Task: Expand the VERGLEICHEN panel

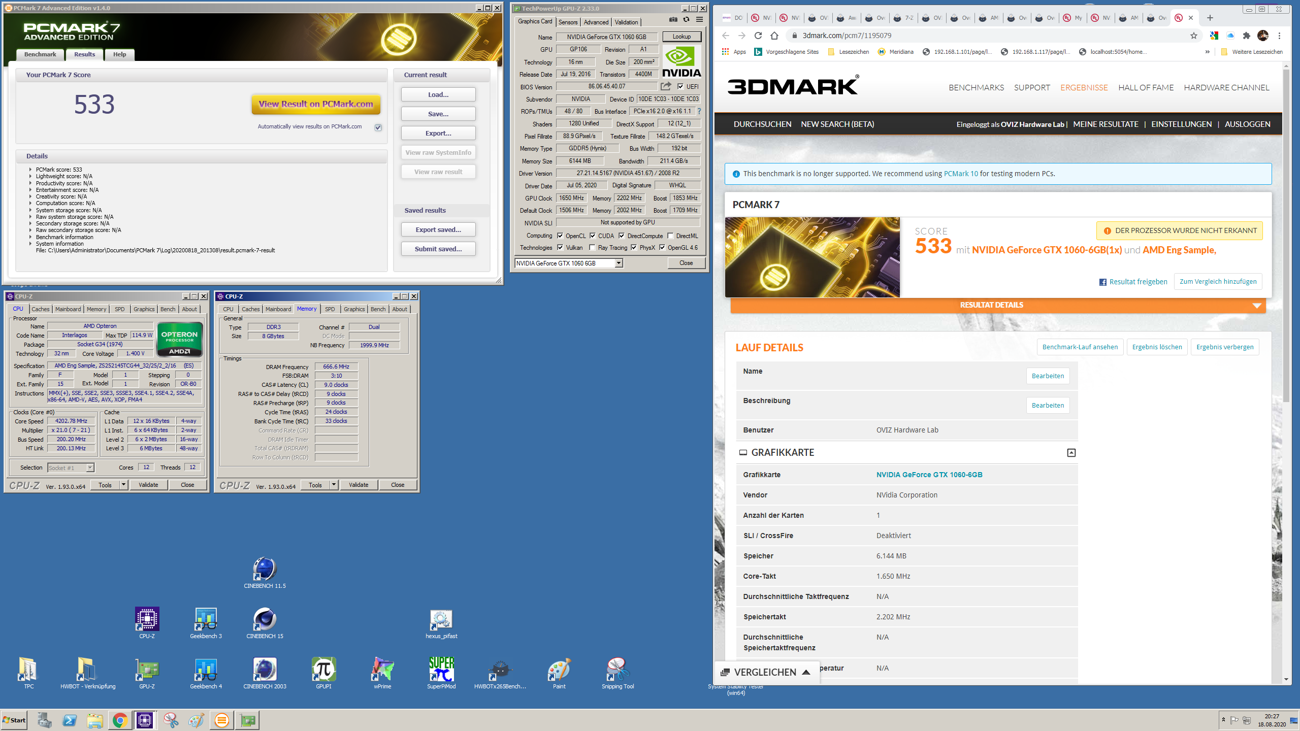Action: 766,672
